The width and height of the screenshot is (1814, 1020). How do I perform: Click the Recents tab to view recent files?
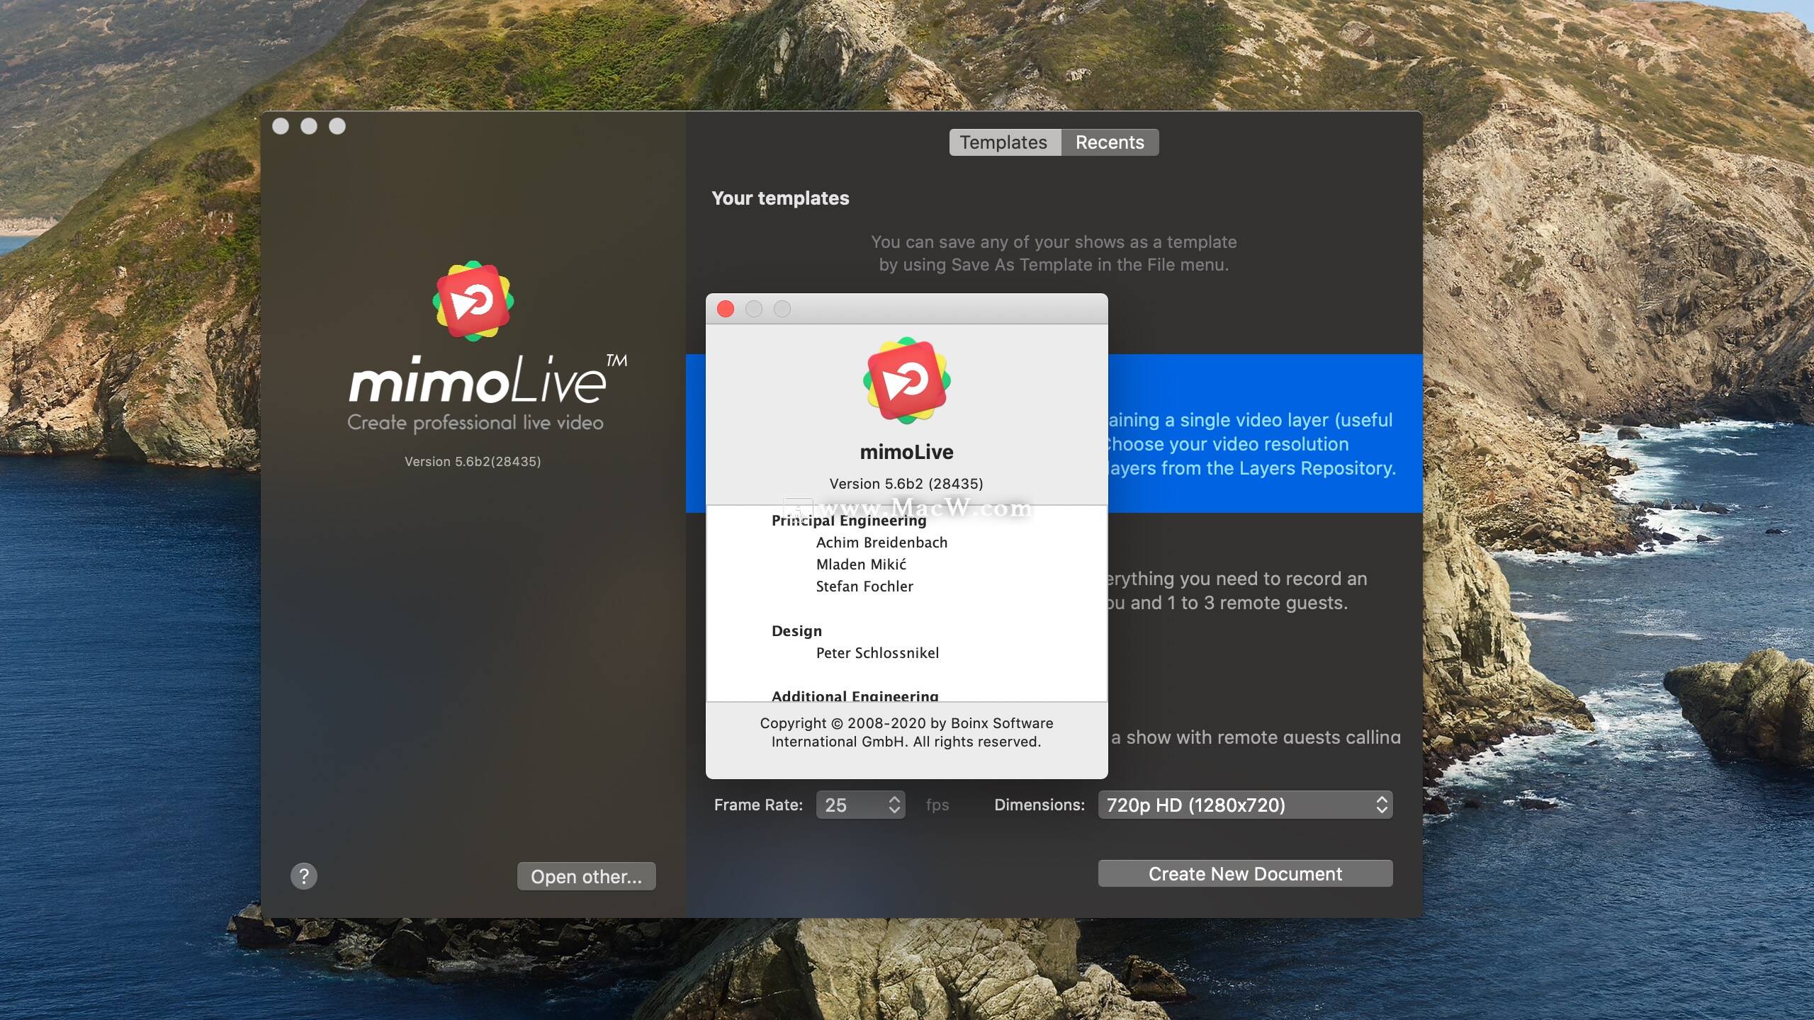[1109, 142]
